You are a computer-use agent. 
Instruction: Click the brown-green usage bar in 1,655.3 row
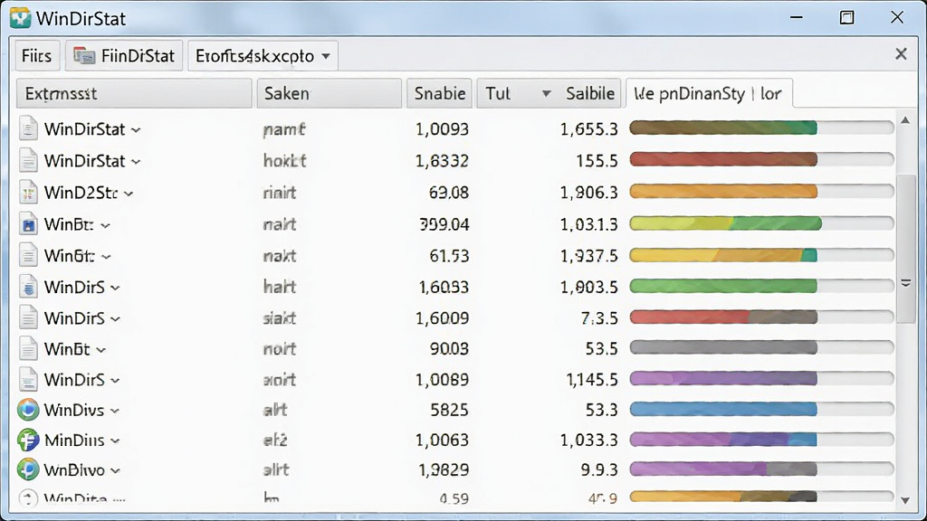coord(723,128)
